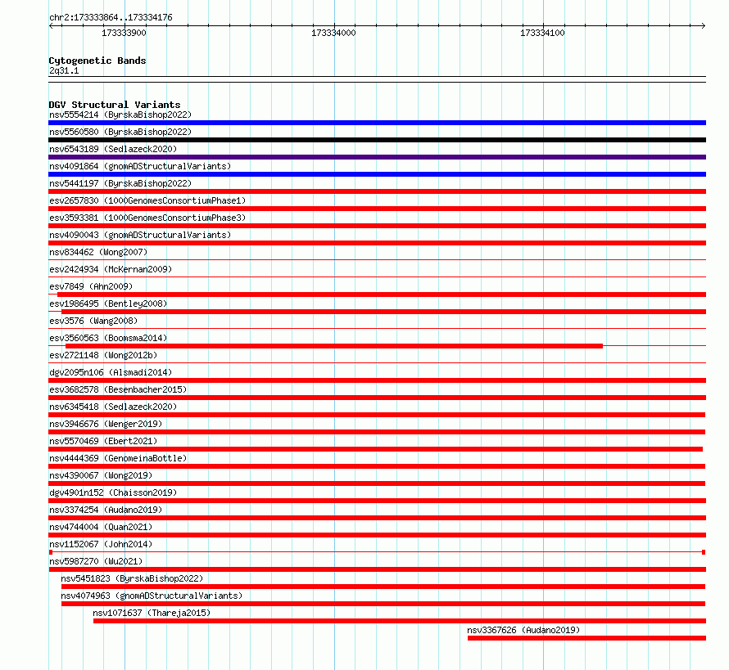Open variant nsv6543189 (Sedlazeck2020)
Screen dimensions: 729x670
coord(113,149)
